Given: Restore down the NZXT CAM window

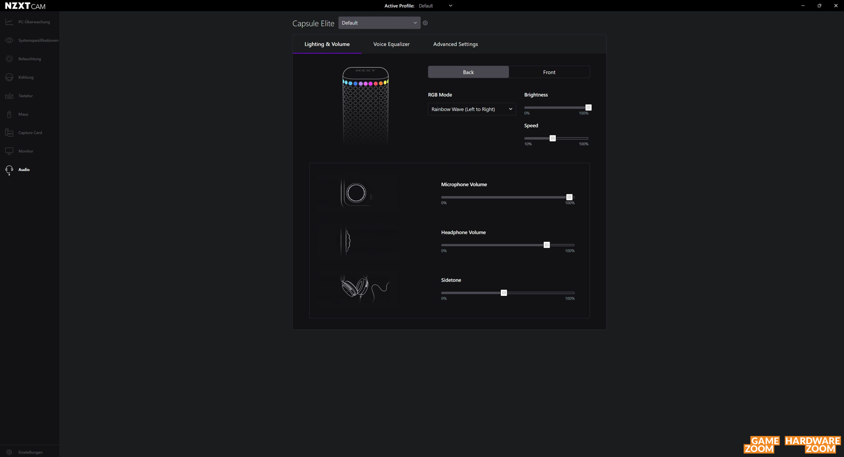Looking at the screenshot, I should click(819, 6).
